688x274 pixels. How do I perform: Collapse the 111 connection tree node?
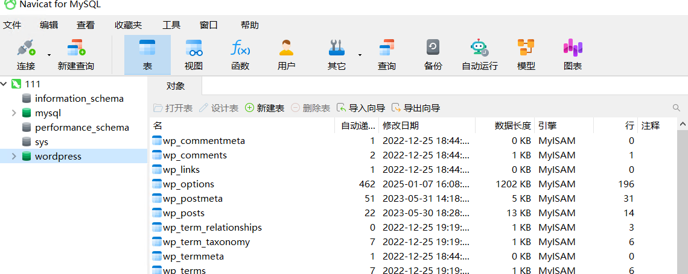coord(4,84)
